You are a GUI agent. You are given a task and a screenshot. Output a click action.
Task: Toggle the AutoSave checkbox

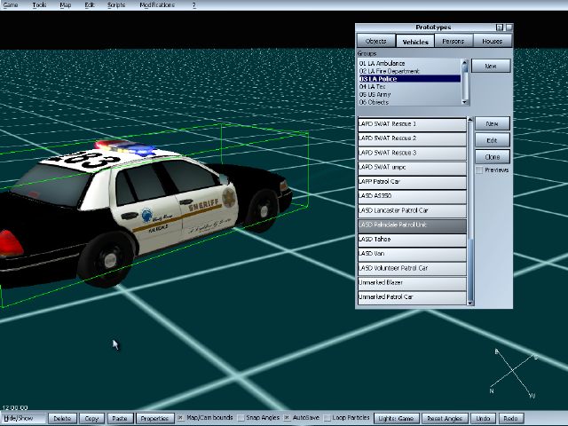(x=287, y=418)
